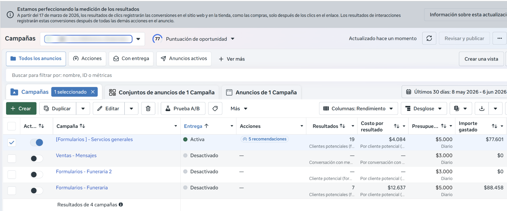The width and height of the screenshot is (507, 211).
Task: Sort by Costo por resultado arrows
Action: 397,126
